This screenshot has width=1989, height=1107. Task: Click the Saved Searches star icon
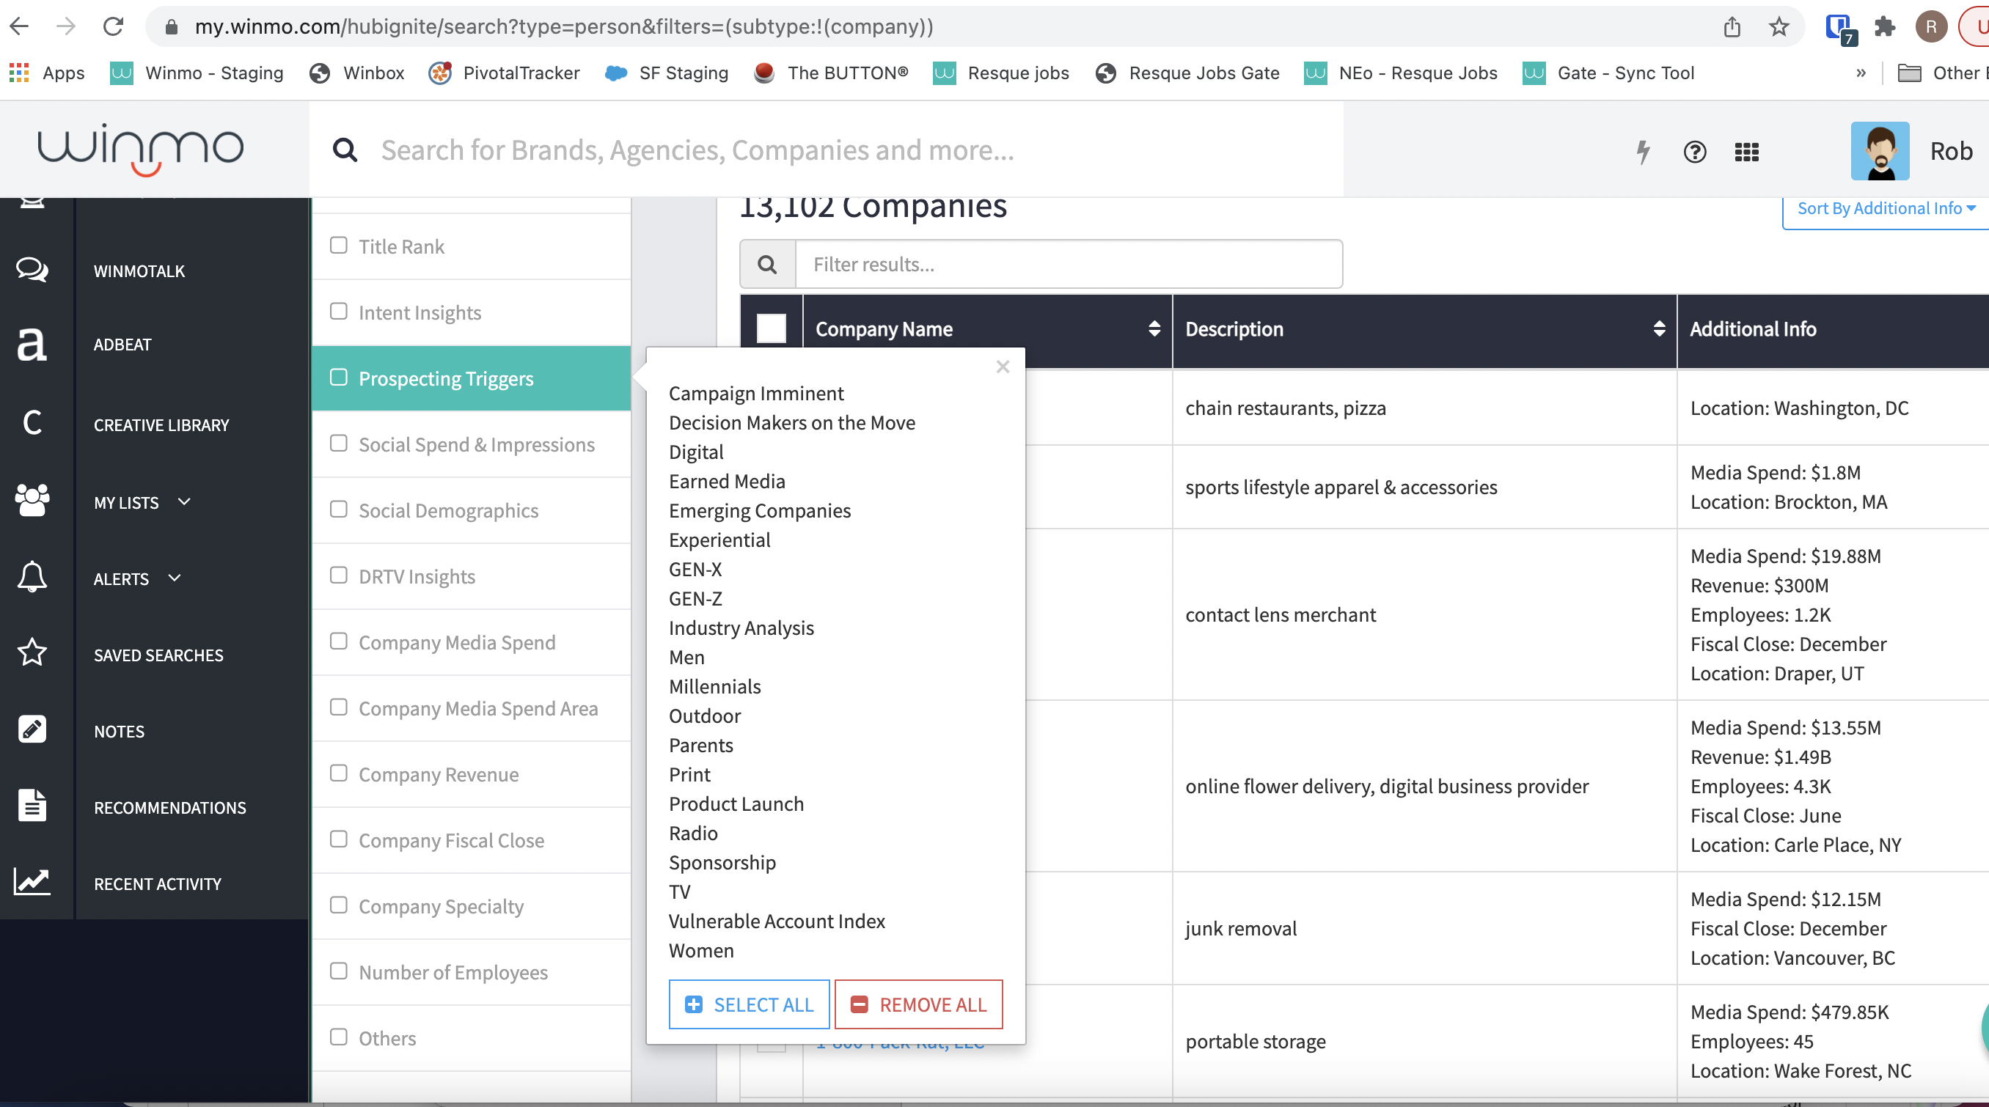pos(32,654)
